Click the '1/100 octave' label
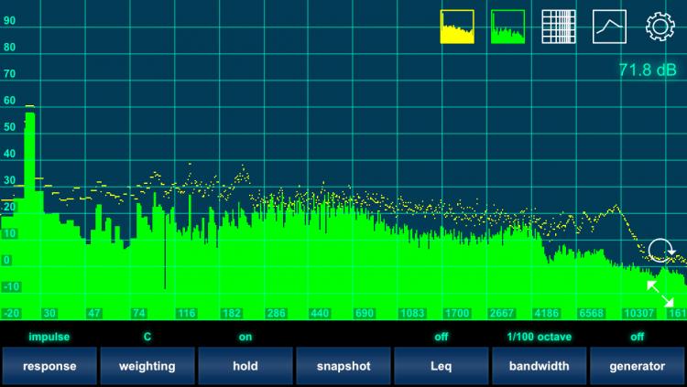 (x=540, y=337)
